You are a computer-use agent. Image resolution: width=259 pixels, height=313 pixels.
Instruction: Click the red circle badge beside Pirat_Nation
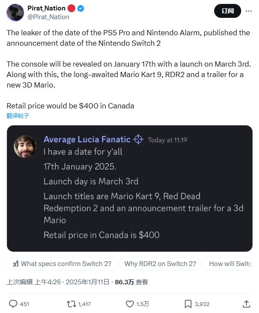point(71,8)
